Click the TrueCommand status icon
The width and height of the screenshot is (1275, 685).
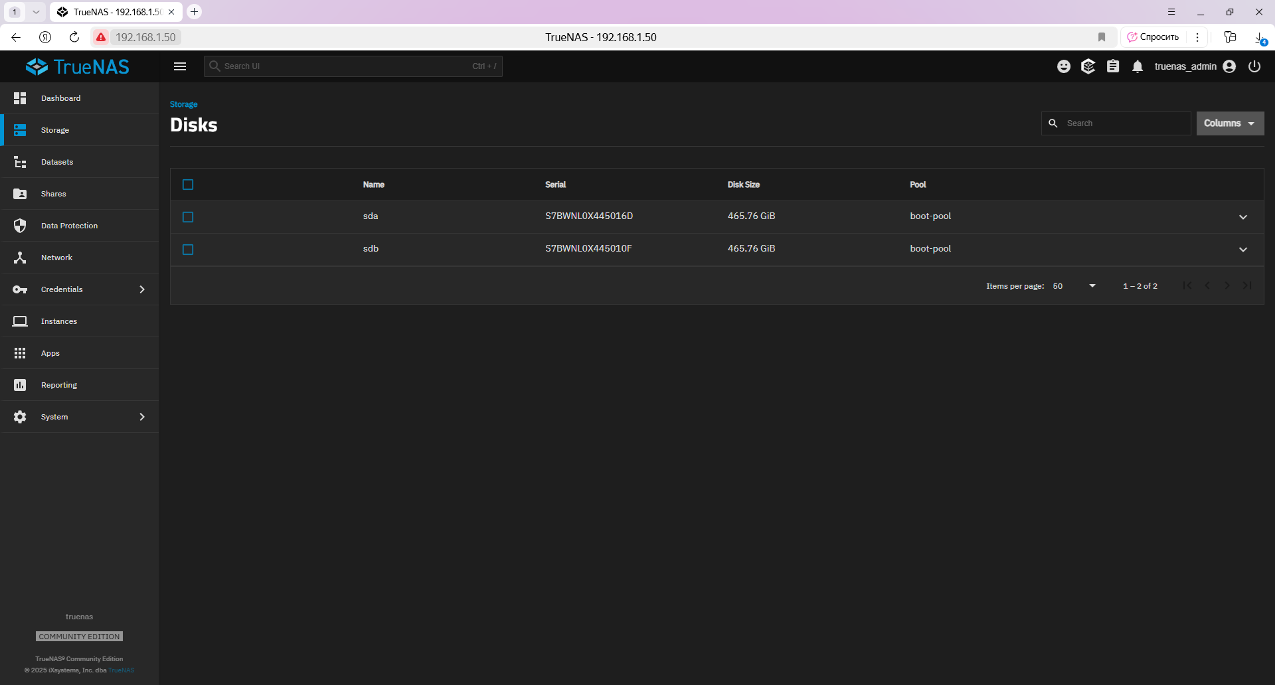pyautogui.click(x=1088, y=66)
